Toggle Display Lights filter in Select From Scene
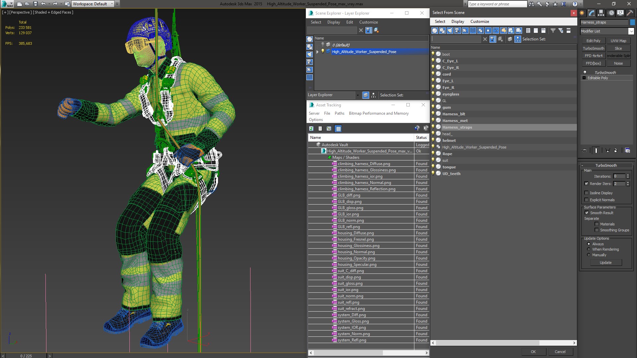637x358 pixels. point(450,30)
